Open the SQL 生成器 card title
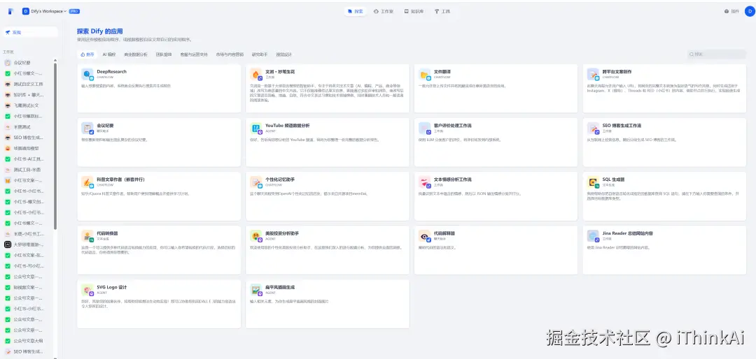Viewport: 756px width, 359px height. 613,179
